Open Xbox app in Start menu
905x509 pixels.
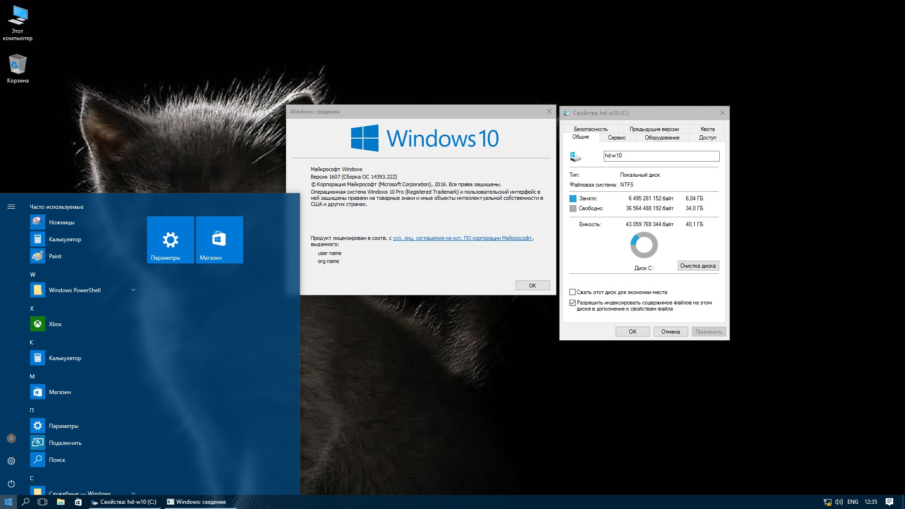[x=55, y=324]
